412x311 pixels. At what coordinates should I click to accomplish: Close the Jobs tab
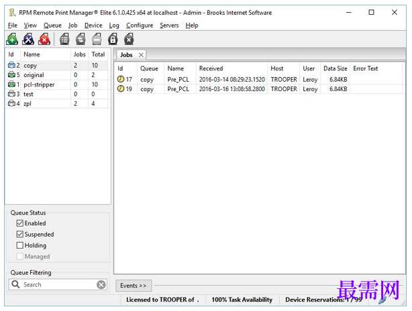[141, 55]
